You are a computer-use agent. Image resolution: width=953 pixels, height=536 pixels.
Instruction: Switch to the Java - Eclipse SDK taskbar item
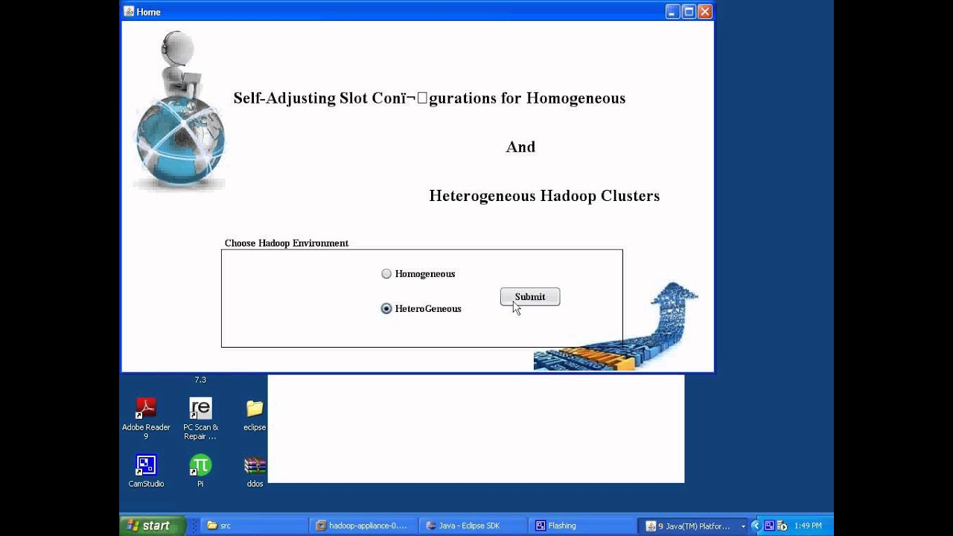pos(471,526)
